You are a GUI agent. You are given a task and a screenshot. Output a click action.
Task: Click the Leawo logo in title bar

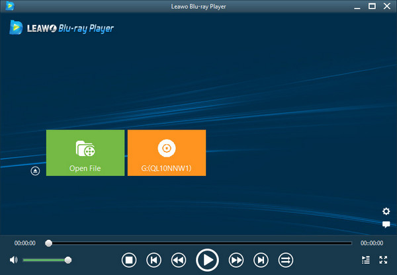[10, 6]
